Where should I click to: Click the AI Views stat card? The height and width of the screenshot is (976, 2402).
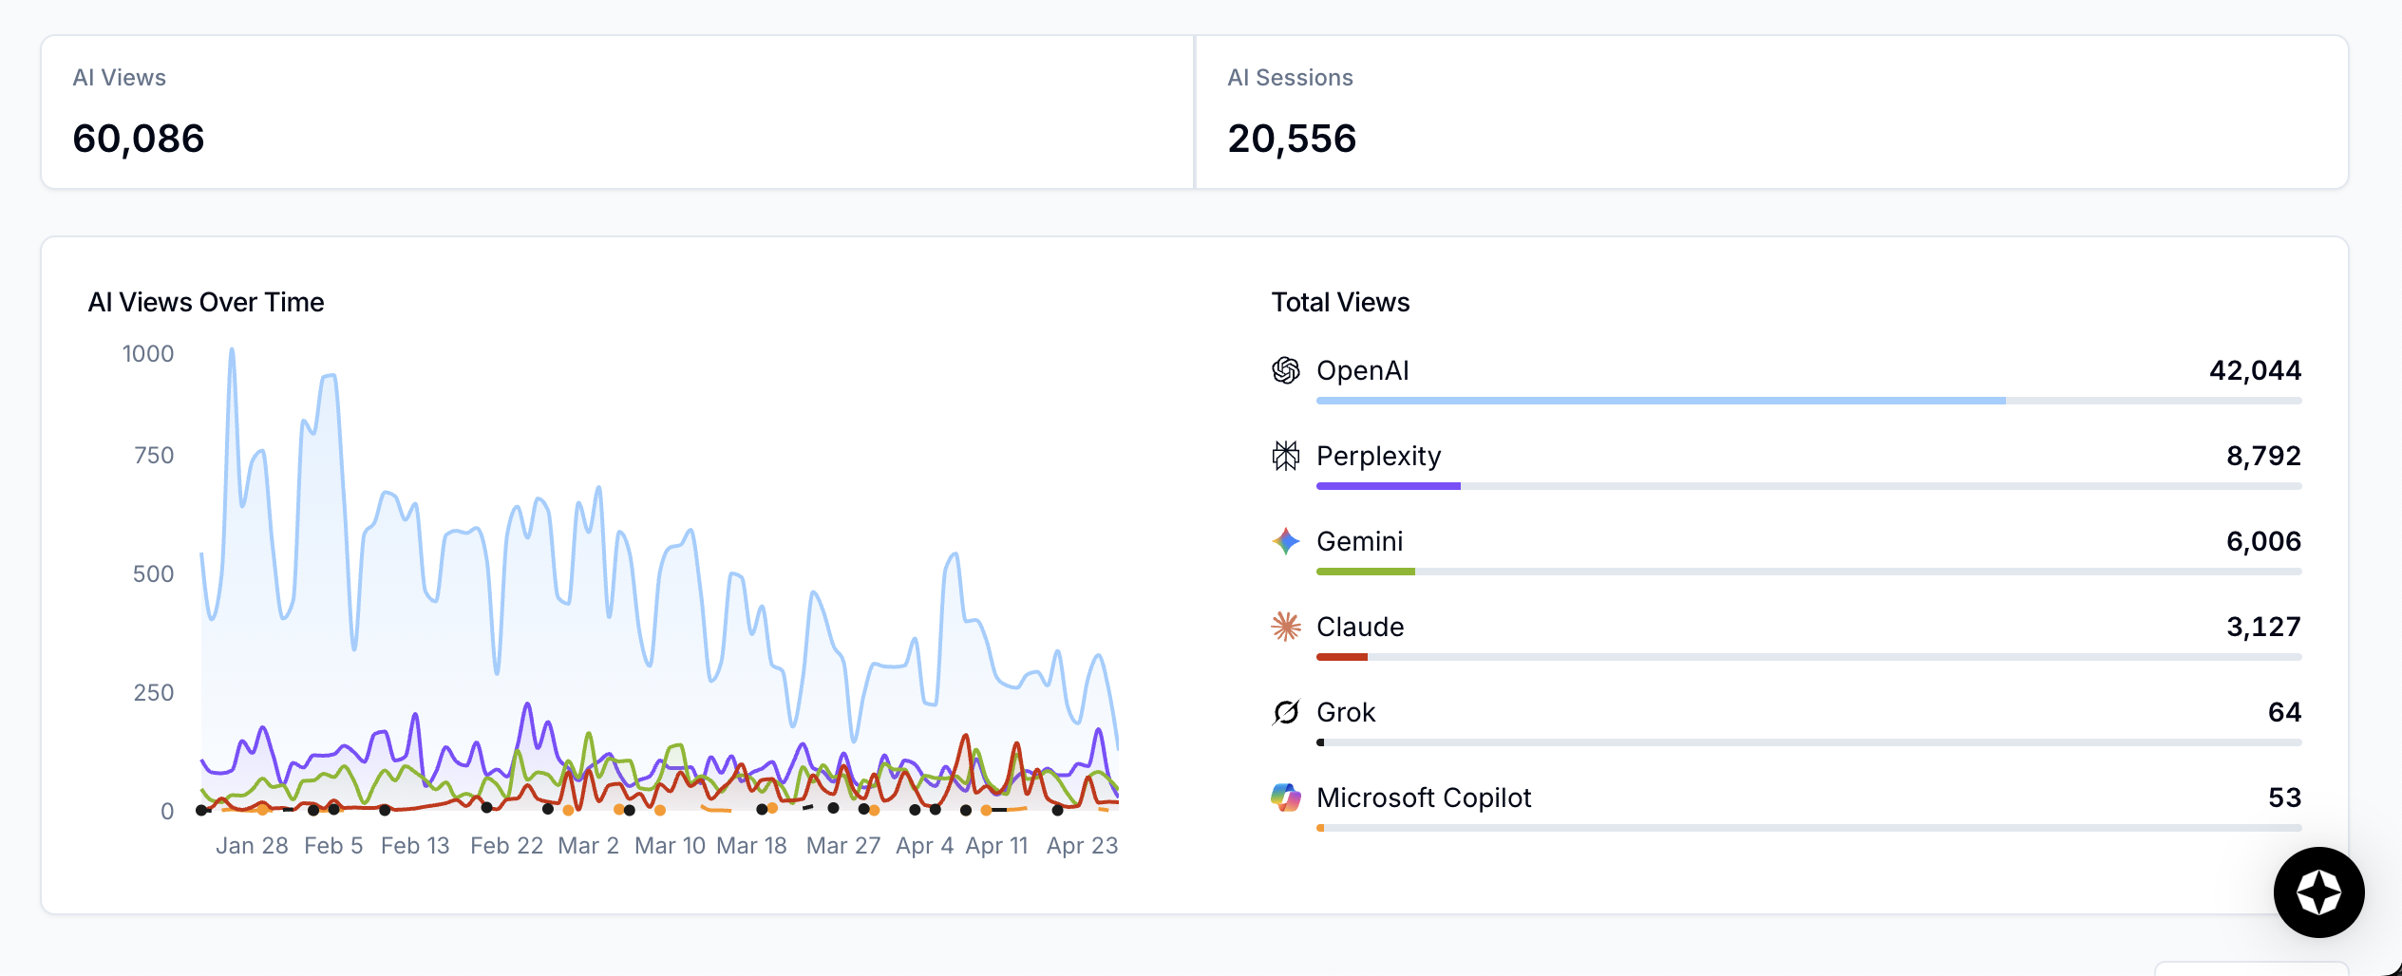(617, 112)
